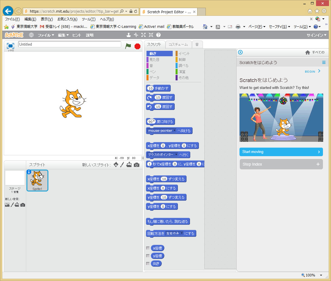The height and width of the screenshot is (281, 331).
Task: Open mouse-pointer dropdown in へ向ける block
Action: [x=175, y=131]
